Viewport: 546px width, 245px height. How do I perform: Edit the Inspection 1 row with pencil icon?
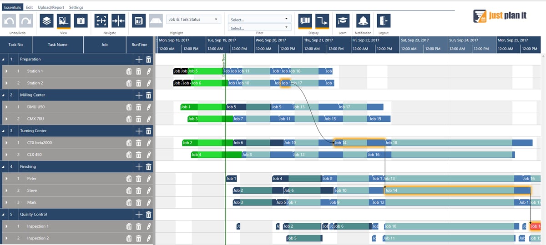pyautogui.click(x=148, y=226)
